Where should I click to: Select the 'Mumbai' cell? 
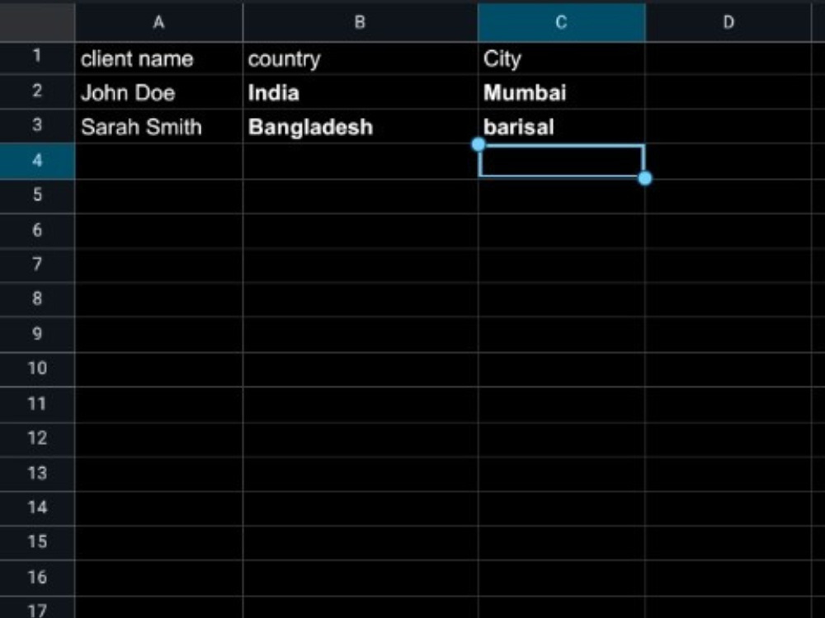561,92
